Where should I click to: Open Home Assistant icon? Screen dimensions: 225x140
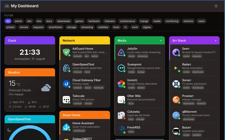[x=66, y=127]
